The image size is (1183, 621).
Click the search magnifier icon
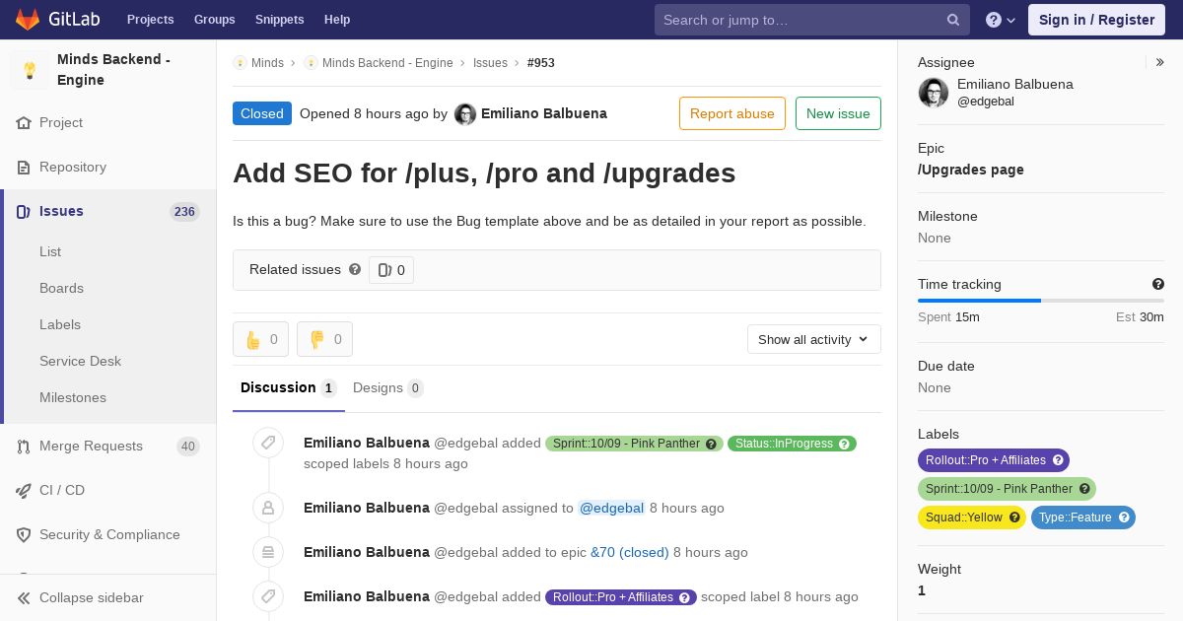[x=953, y=20]
